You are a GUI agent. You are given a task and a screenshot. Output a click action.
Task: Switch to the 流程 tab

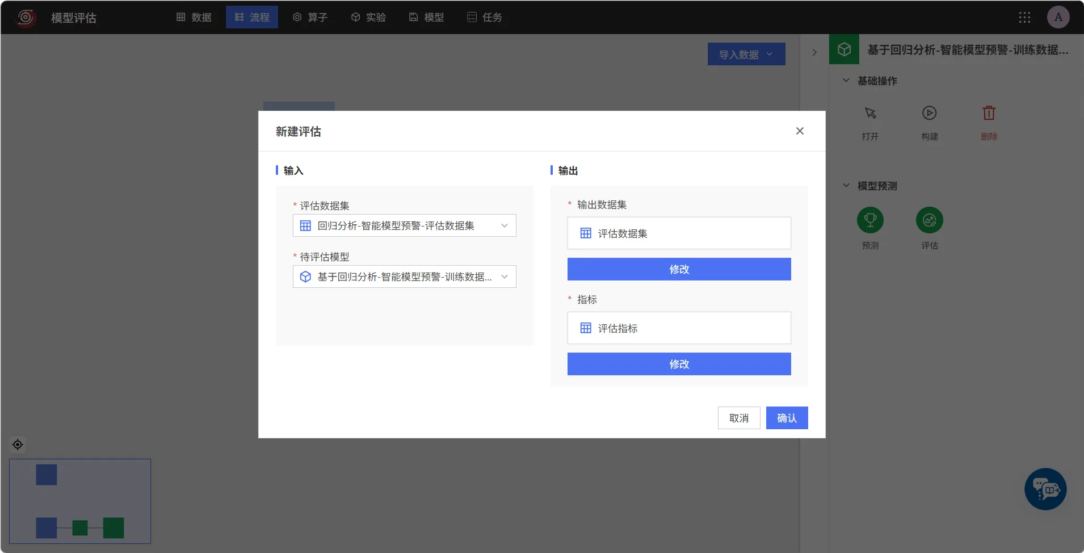252,17
